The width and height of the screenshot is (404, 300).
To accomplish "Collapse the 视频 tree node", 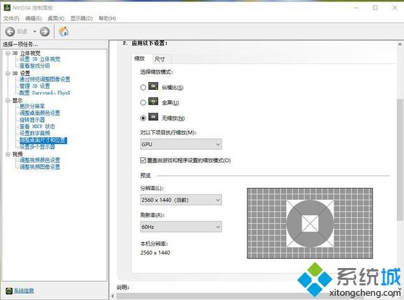I will coord(8,154).
